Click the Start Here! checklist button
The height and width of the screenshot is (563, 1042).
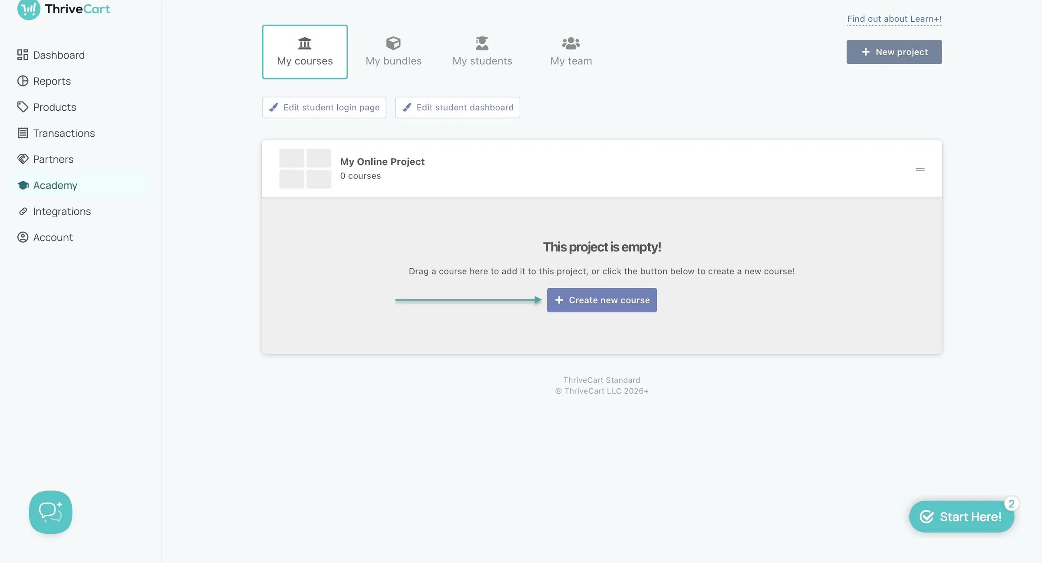(x=961, y=517)
